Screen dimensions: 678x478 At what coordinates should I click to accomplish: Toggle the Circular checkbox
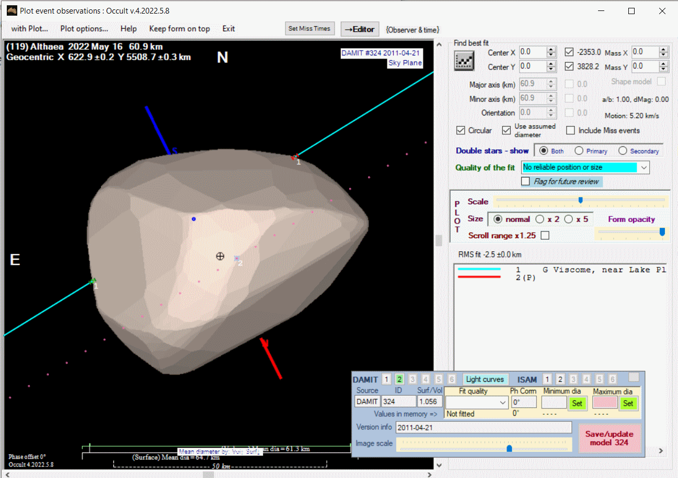pyautogui.click(x=461, y=131)
